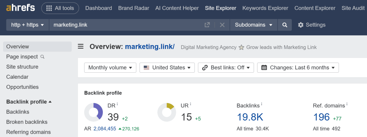This screenshot has height=137, width=367.
Task: Click the +77 ref. domains change
Action: click(x=337, y=119)
